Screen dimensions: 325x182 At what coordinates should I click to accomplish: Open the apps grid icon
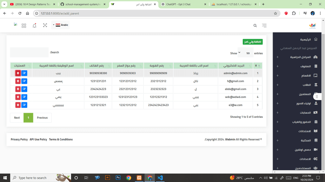coord(24,26)
